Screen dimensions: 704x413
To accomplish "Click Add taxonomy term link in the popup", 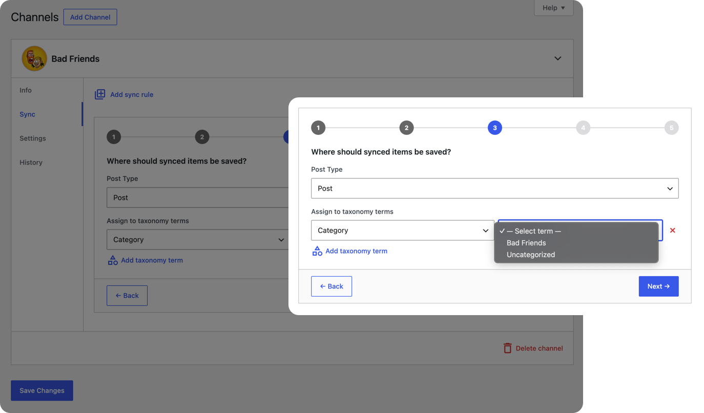I will point(357,251).
